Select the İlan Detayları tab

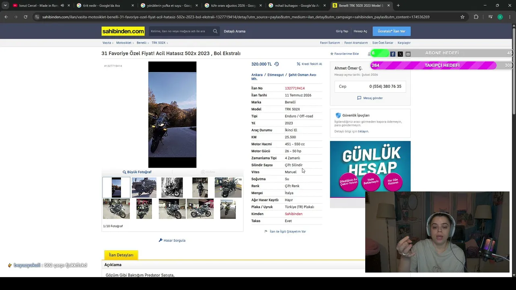pos(121,255)
